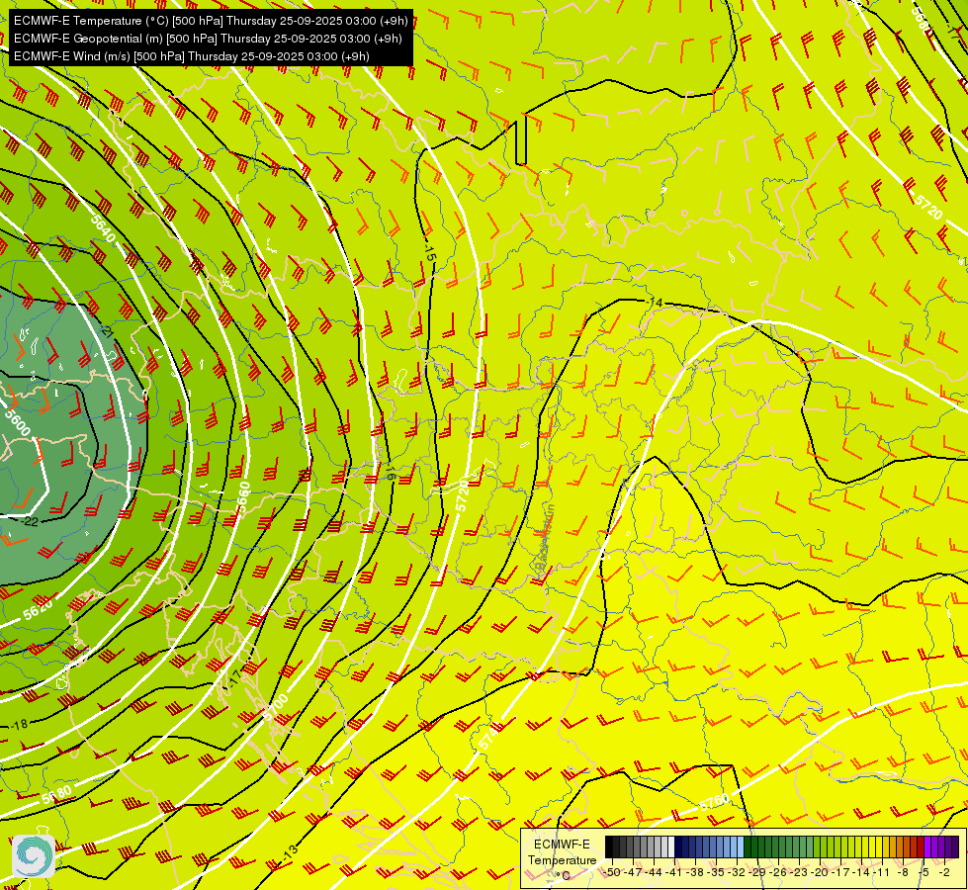This screenshot has height=890, width=968.
Task: Click the 5760 geopotential contour label
Action: coord(714,803)
